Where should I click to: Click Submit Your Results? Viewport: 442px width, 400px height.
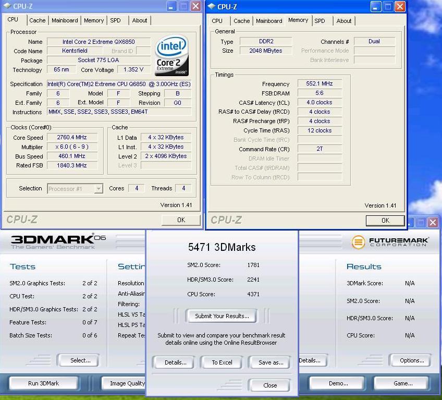[x=221, y=317]
